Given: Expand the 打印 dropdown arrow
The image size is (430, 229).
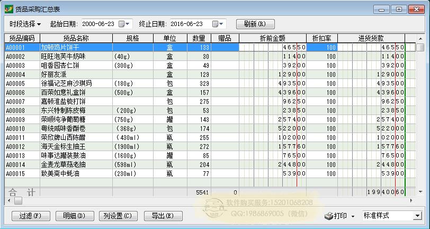Looking at the screenshot, I should (x=353, y=216).
